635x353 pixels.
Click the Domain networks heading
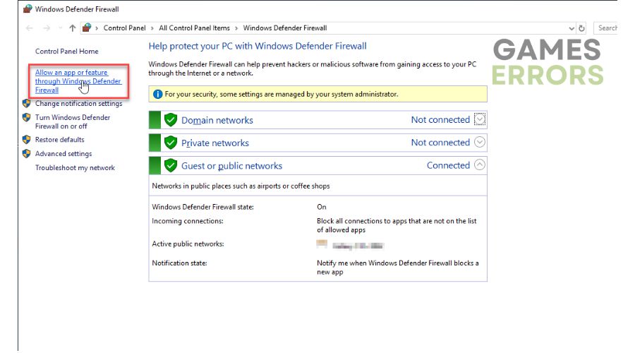[x=217, y=120]
